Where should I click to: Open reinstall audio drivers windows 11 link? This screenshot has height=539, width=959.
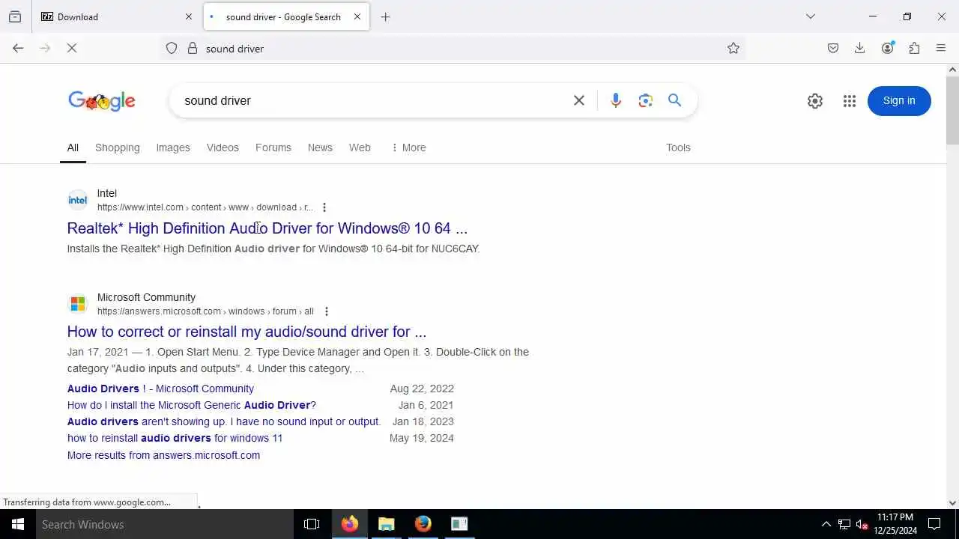tap(175, 438)
